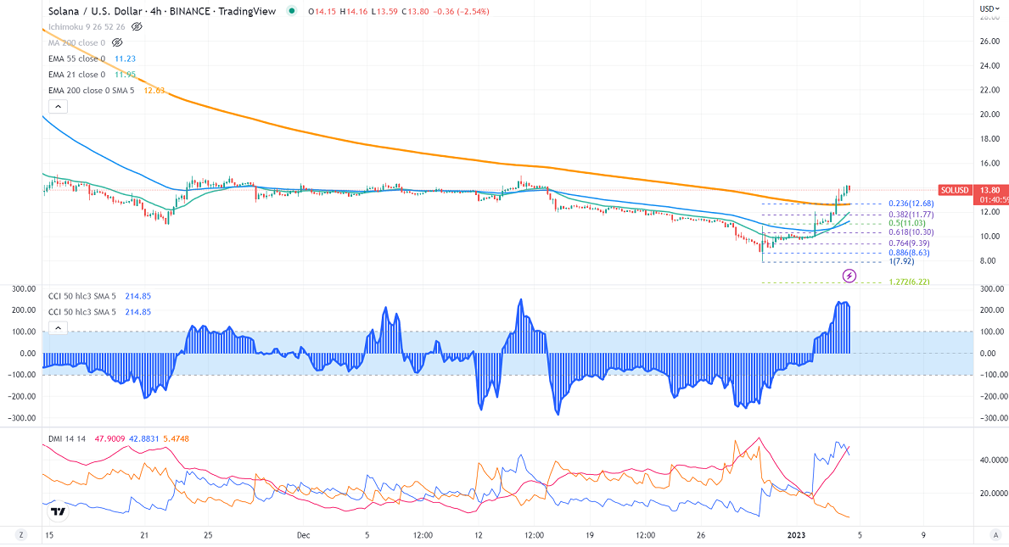Click the 1(7.92) Fibonacci level
1009x547 pixels.
pyautogui.click(x=901, y=261)
